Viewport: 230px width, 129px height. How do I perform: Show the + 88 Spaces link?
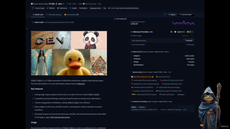coord(180,95)
